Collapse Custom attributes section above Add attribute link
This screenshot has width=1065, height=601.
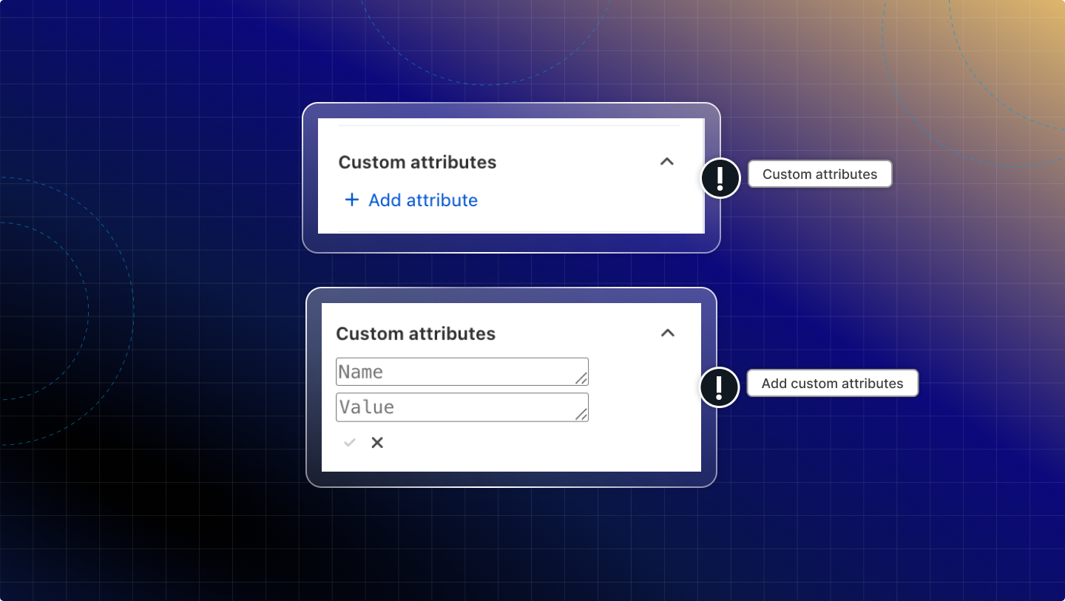tap(666, 161)
